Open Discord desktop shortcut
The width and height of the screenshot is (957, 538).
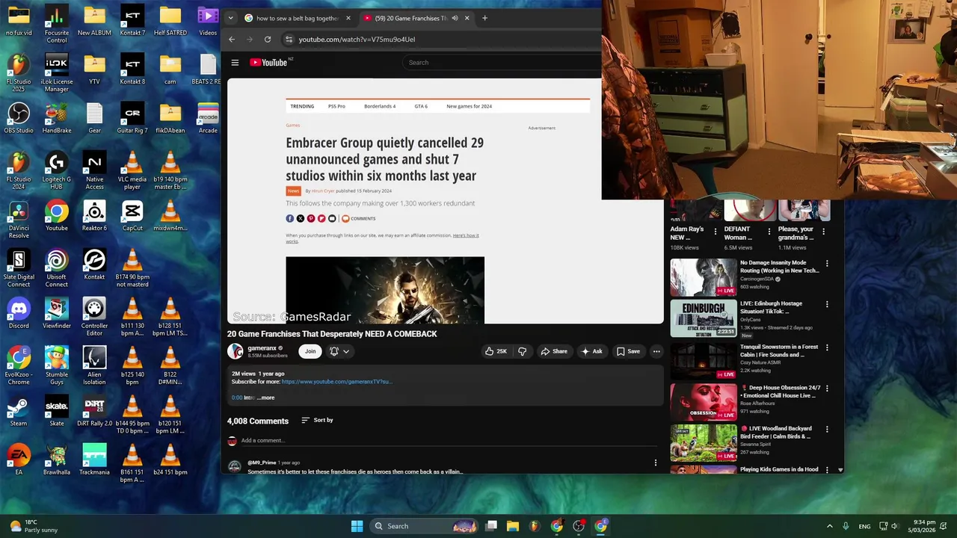(x=19, y=314)
